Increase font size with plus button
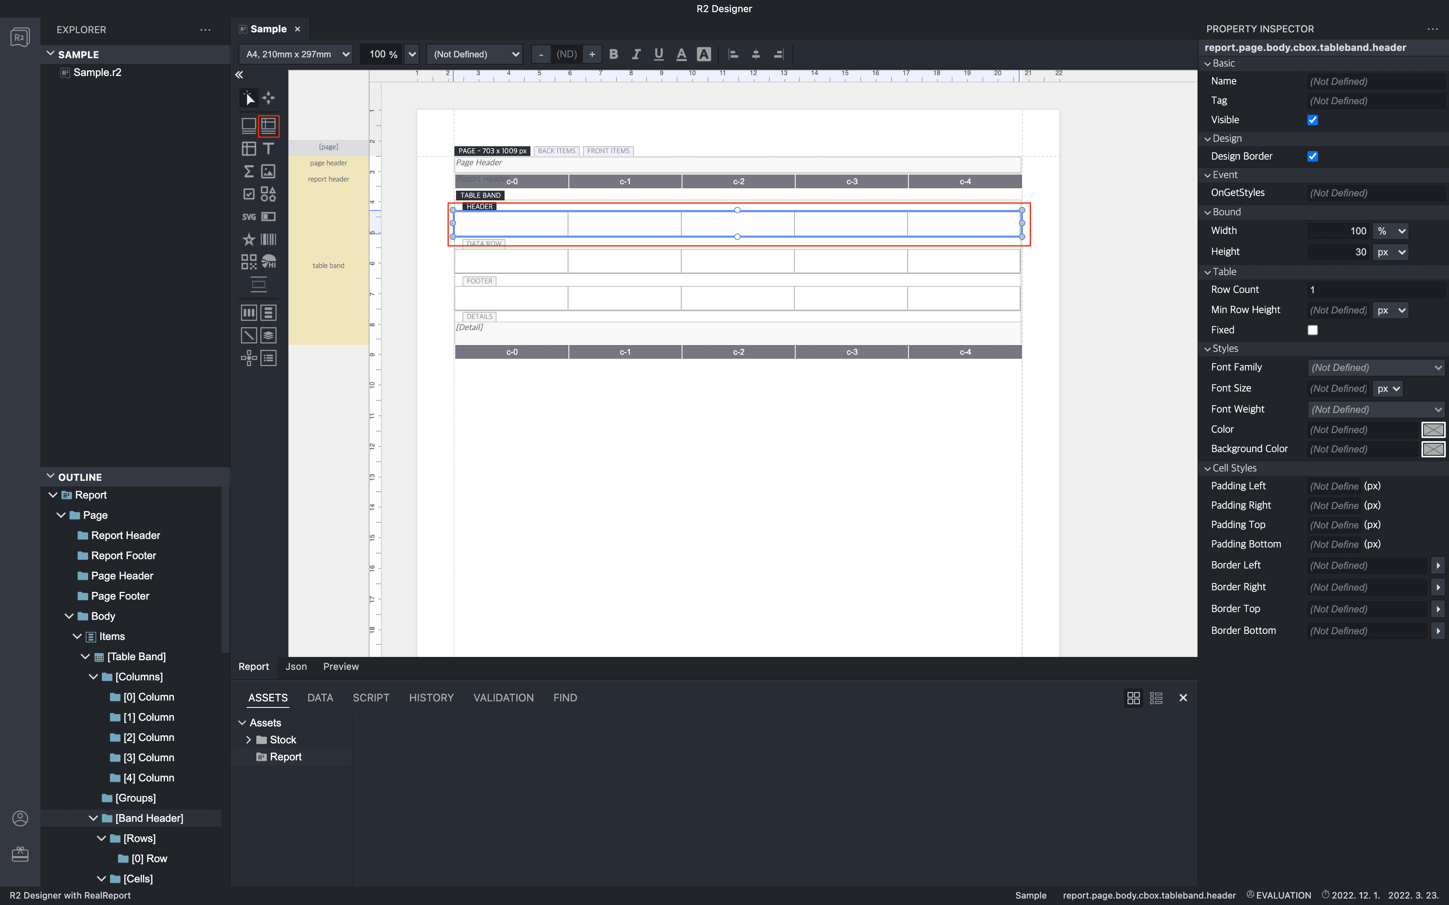This screenshot has height=905, width=1449. click(x=591, y=54)
